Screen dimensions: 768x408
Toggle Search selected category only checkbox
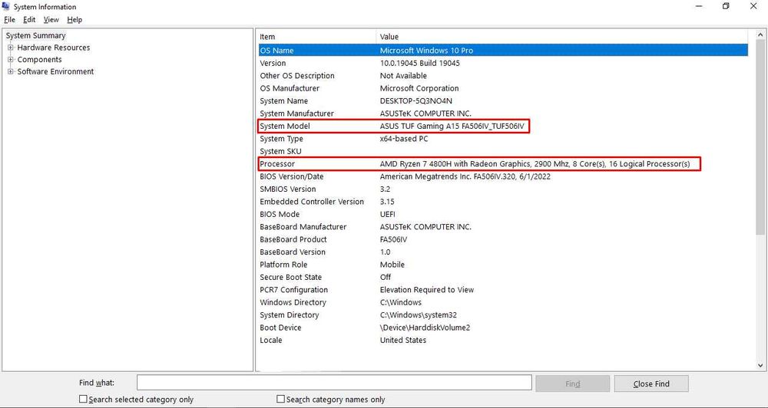(x=83, y=400)
